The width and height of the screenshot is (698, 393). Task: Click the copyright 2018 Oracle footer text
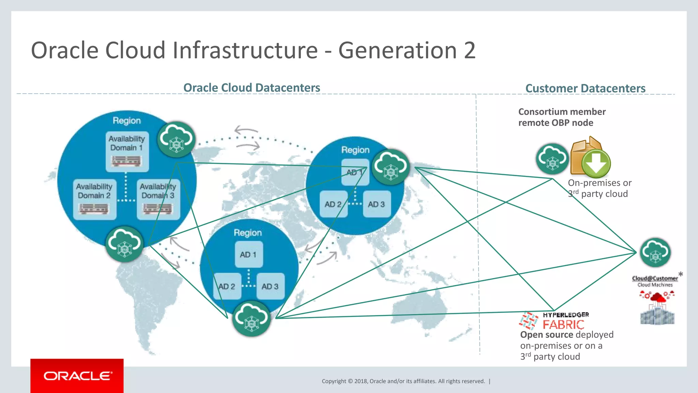pyautogui.click(x=403, y=381)
